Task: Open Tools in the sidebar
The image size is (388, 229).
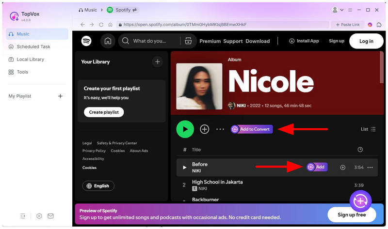Action: coord(18,72)
